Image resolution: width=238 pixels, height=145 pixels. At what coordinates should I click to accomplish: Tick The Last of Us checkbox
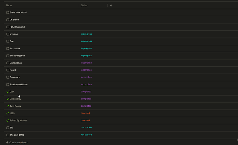(x=8, y=135)
